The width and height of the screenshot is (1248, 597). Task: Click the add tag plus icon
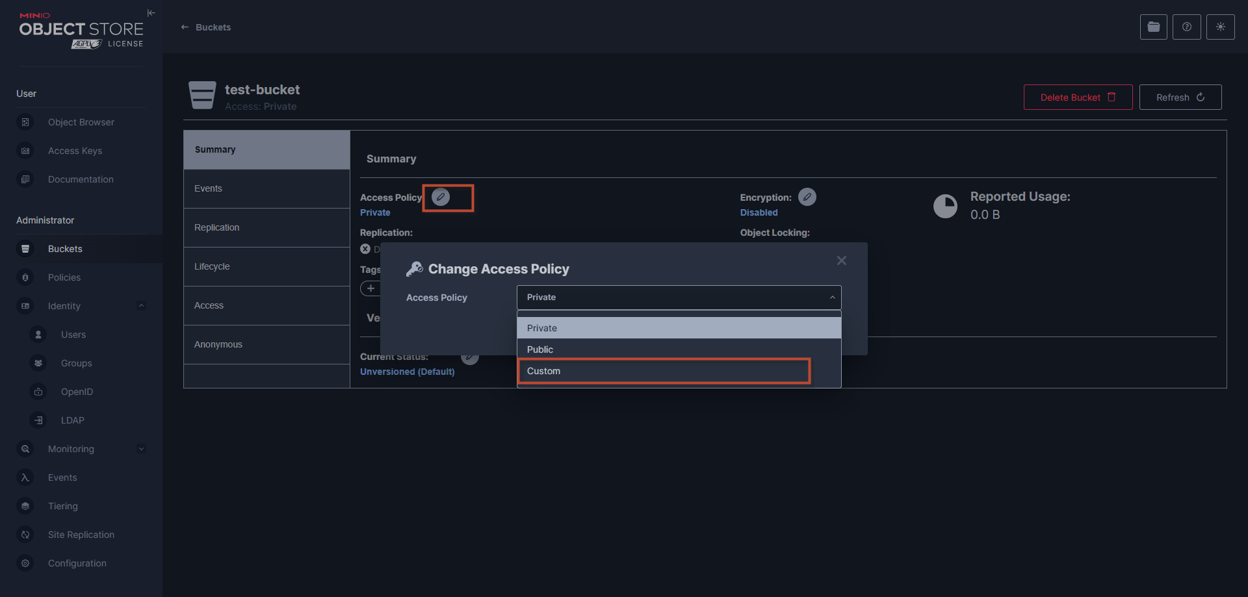(x=370, y=288)
